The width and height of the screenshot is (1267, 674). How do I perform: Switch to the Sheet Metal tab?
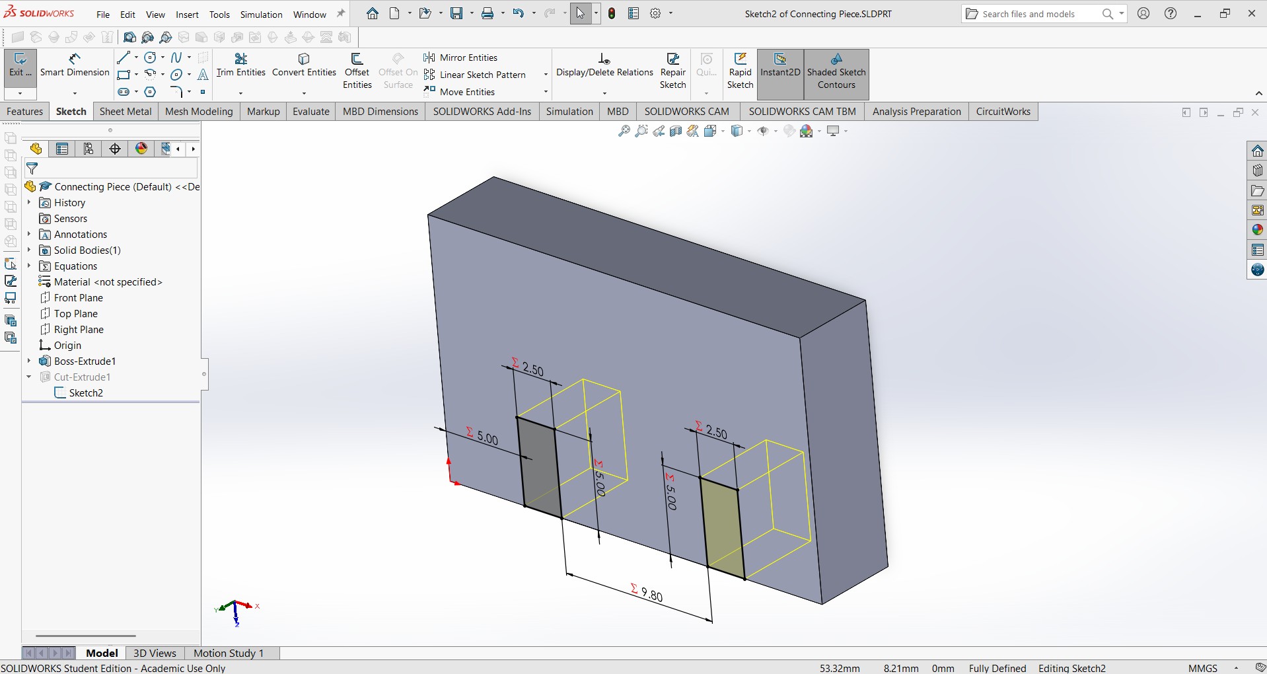pos(126,112)
